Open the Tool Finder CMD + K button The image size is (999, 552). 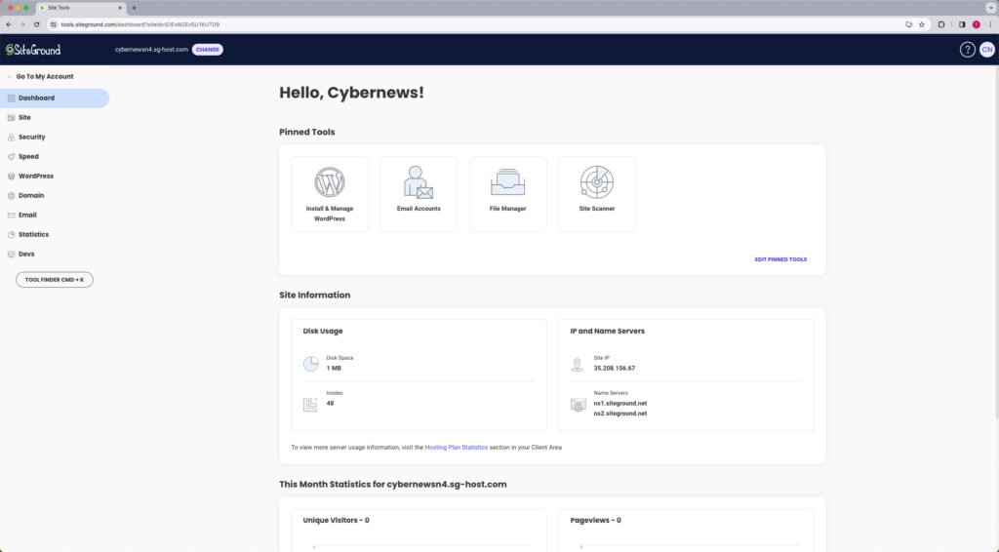(55, 280)
